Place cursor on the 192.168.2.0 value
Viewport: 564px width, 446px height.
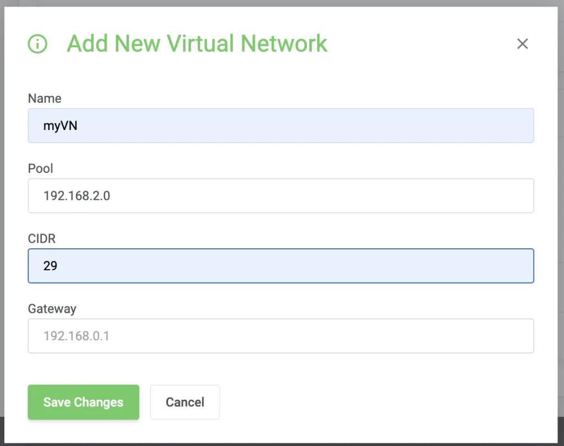point(77,195)
